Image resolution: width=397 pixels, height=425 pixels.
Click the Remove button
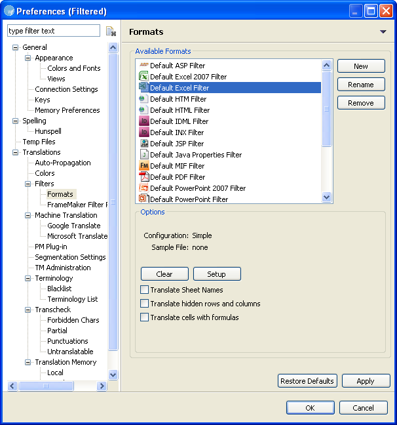coord(361,103)
